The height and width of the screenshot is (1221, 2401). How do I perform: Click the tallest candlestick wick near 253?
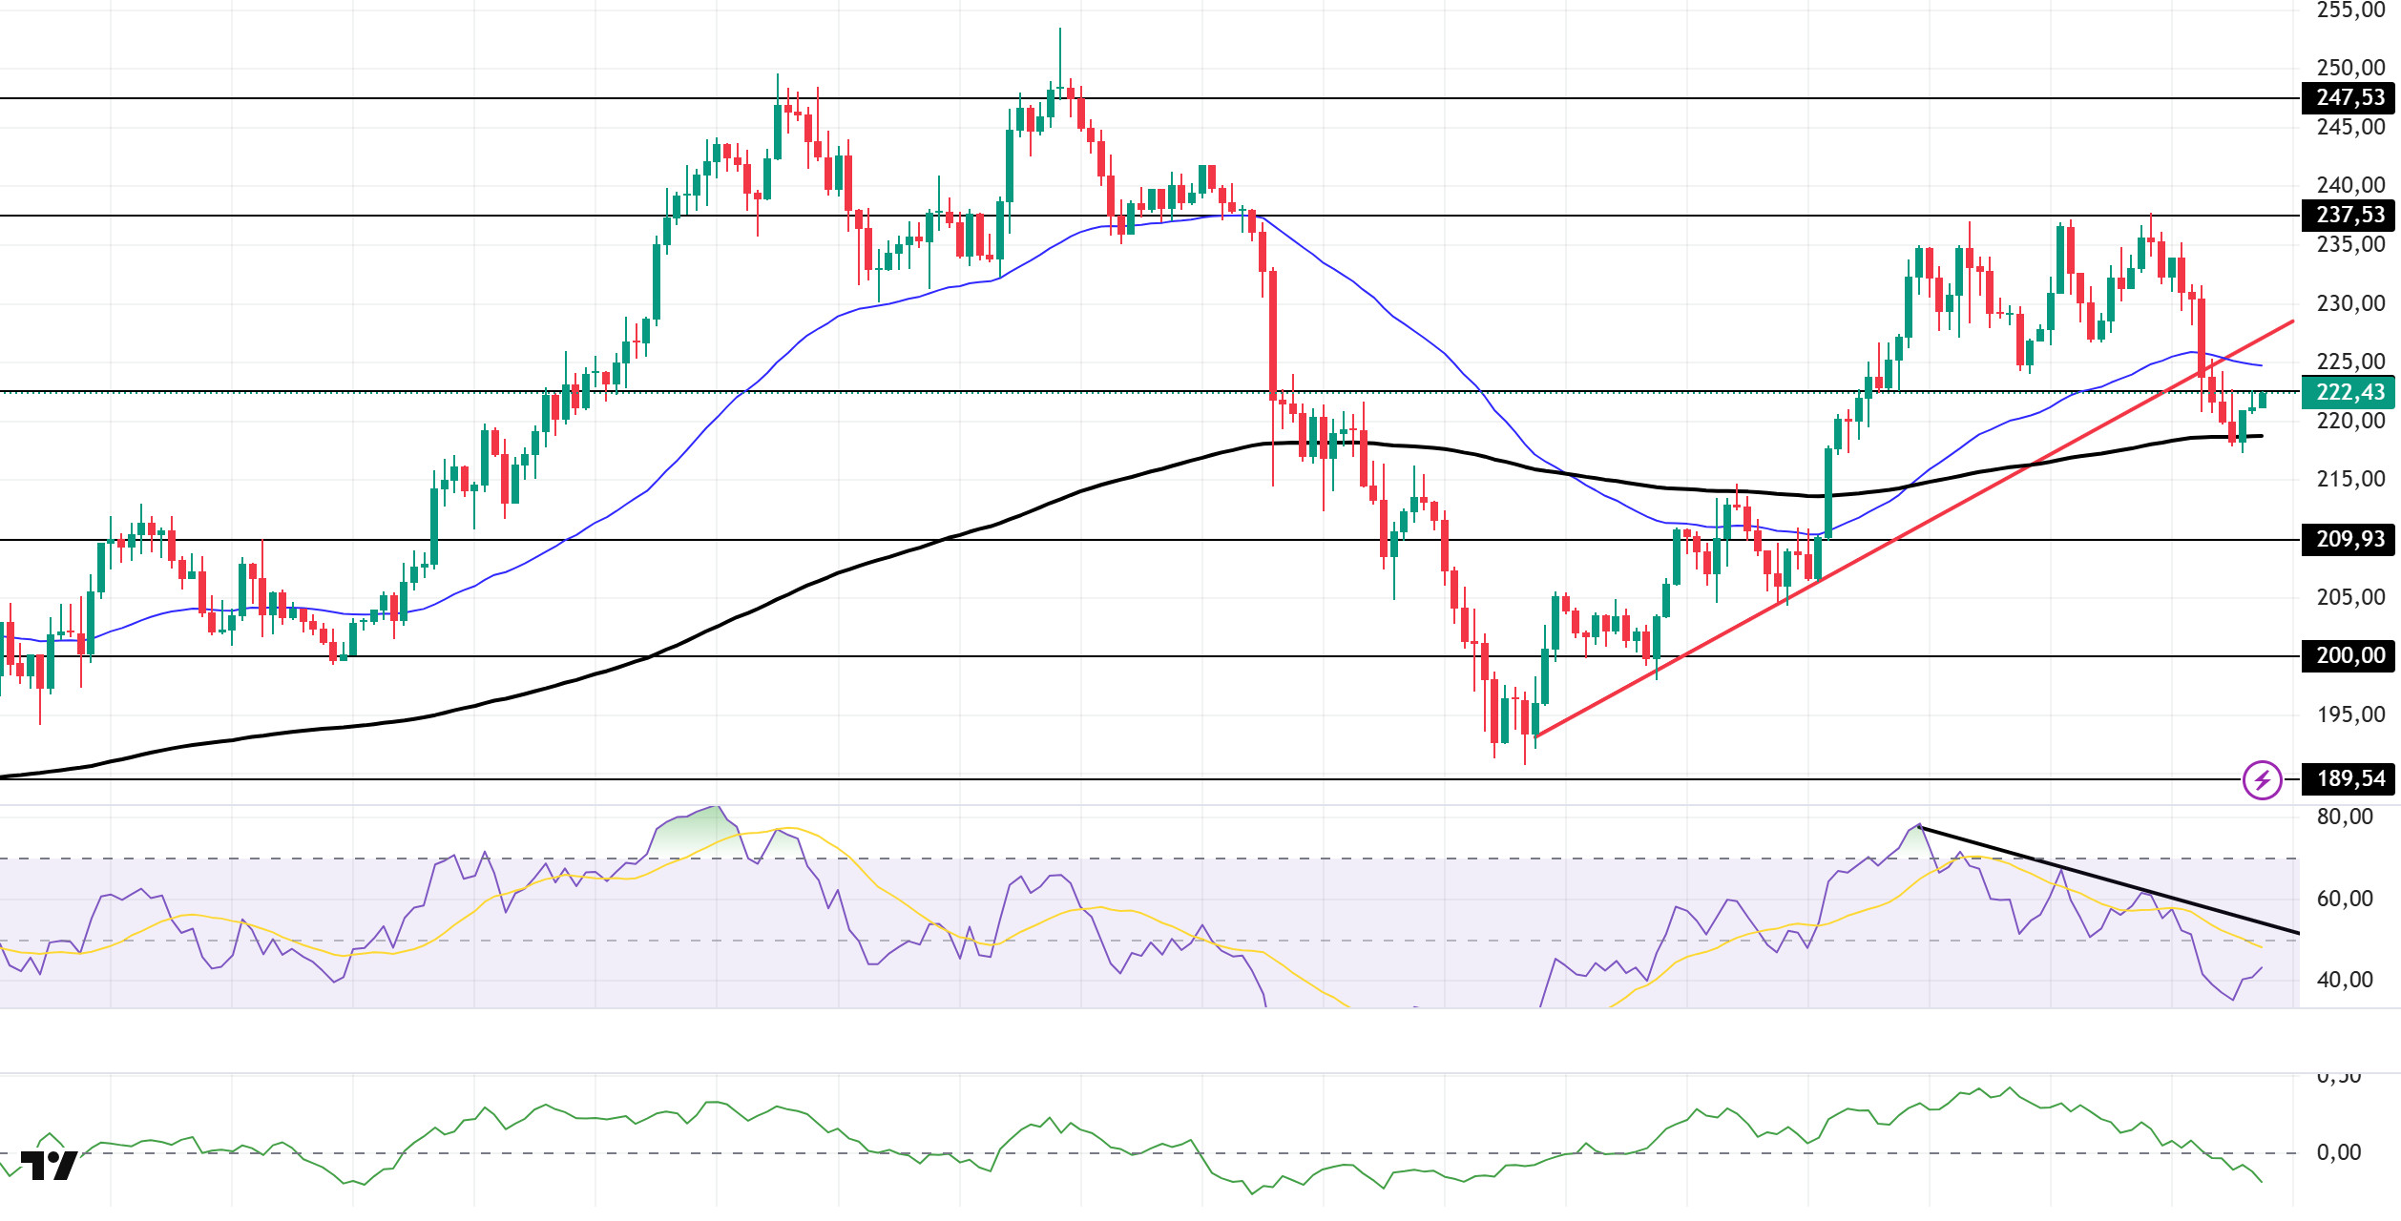(1059, 52)
